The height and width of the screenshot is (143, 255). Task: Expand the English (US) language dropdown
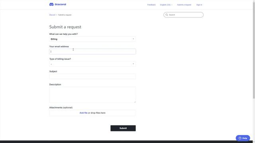(166, 5)
